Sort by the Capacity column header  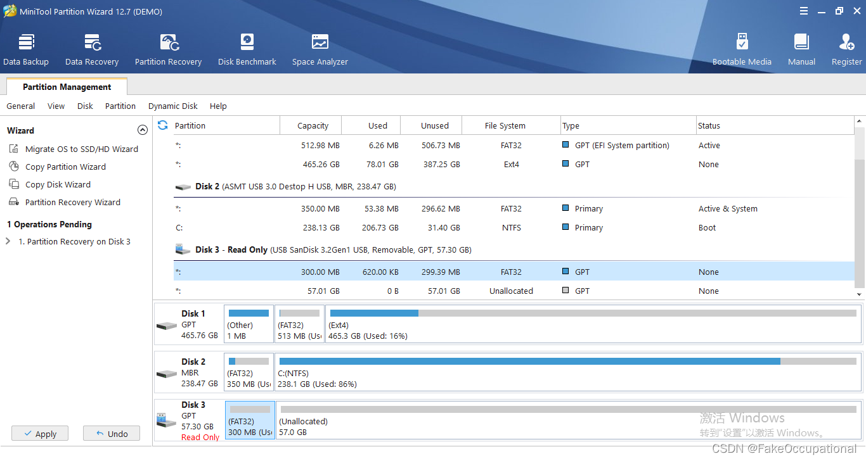point(311,125)
